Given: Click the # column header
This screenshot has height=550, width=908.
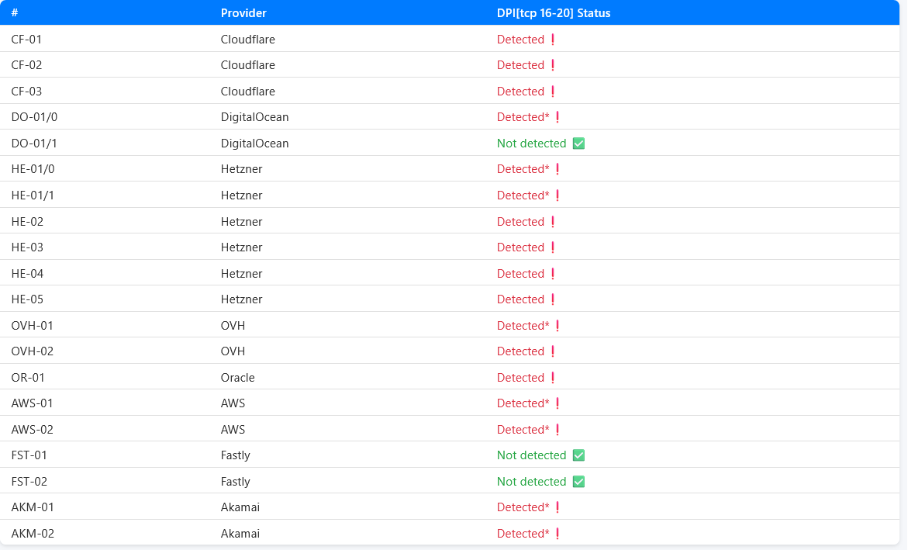Looking at the screenshot, I should click(x=15, y=13).
